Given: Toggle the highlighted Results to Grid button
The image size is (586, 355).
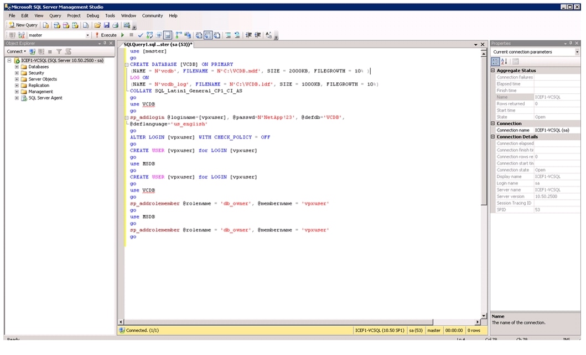Looking at the screenshot, I should [208, 35].
